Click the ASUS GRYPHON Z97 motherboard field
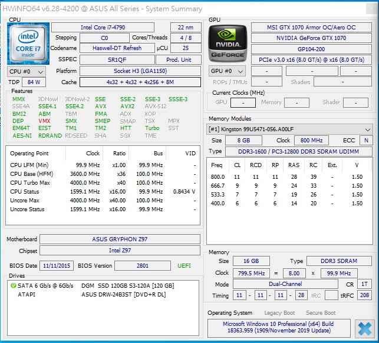Screen dimensions: 379x343 coord(120,239)
